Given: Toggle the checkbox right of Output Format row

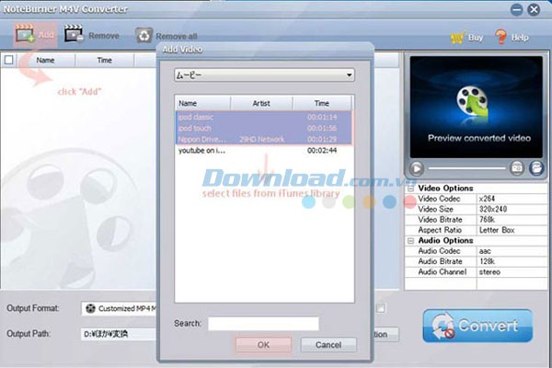Looking at the screenshot, I should coord(381,307).
